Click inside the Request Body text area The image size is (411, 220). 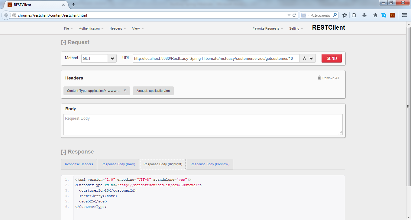(202, 123)
